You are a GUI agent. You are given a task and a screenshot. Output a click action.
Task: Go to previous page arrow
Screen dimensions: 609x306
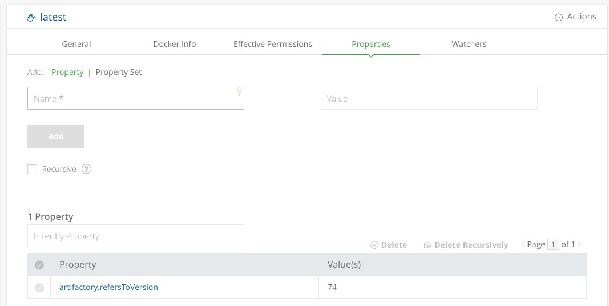click(523, 244)
